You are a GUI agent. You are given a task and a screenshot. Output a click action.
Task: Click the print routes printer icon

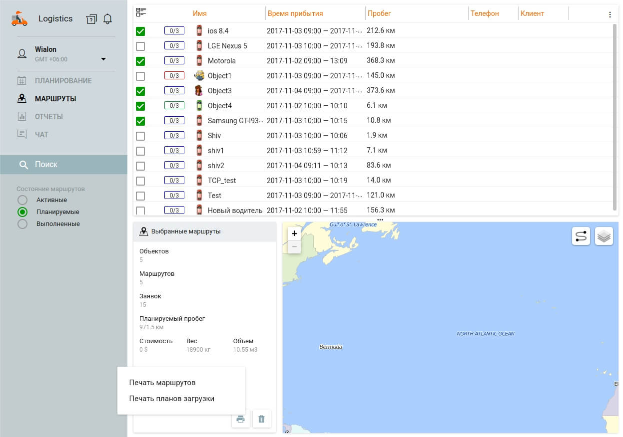tap(240, 419)
